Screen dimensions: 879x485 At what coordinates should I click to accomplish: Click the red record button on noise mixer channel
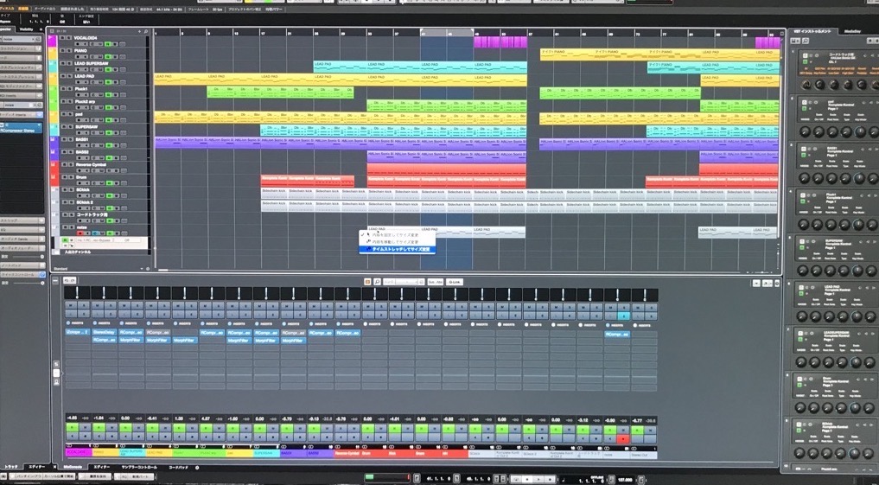pyautogui.click(x=623, y=438)
